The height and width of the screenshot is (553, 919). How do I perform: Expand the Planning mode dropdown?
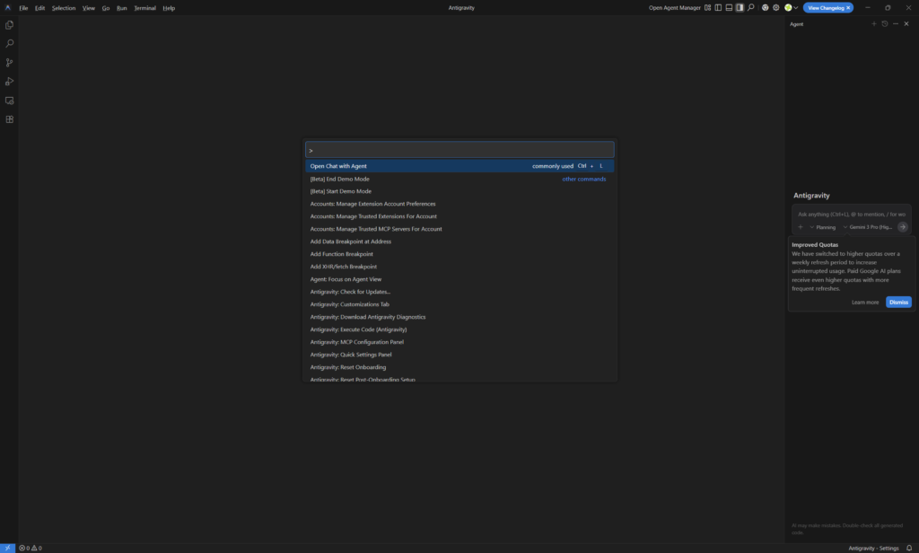822,227
